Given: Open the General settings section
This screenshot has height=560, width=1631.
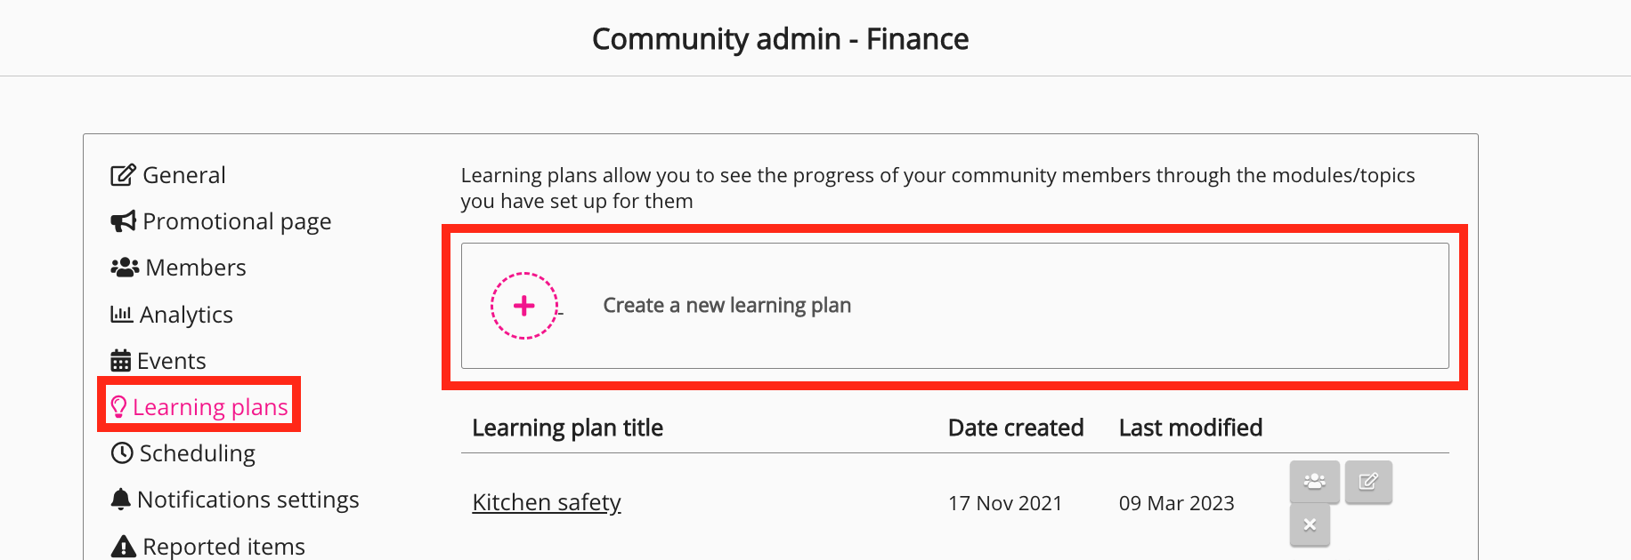Looking at the screenshot, I should click(183, 175).
